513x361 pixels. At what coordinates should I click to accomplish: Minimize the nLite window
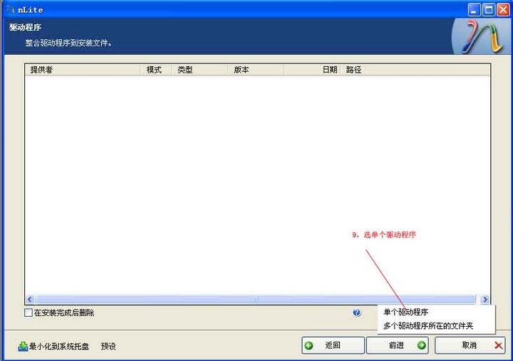point(474,10)
